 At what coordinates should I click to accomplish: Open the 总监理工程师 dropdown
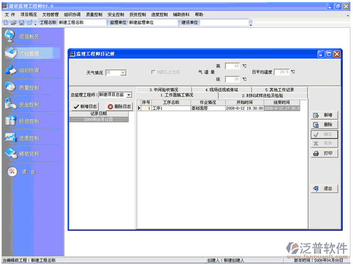[x=129, y=95]
